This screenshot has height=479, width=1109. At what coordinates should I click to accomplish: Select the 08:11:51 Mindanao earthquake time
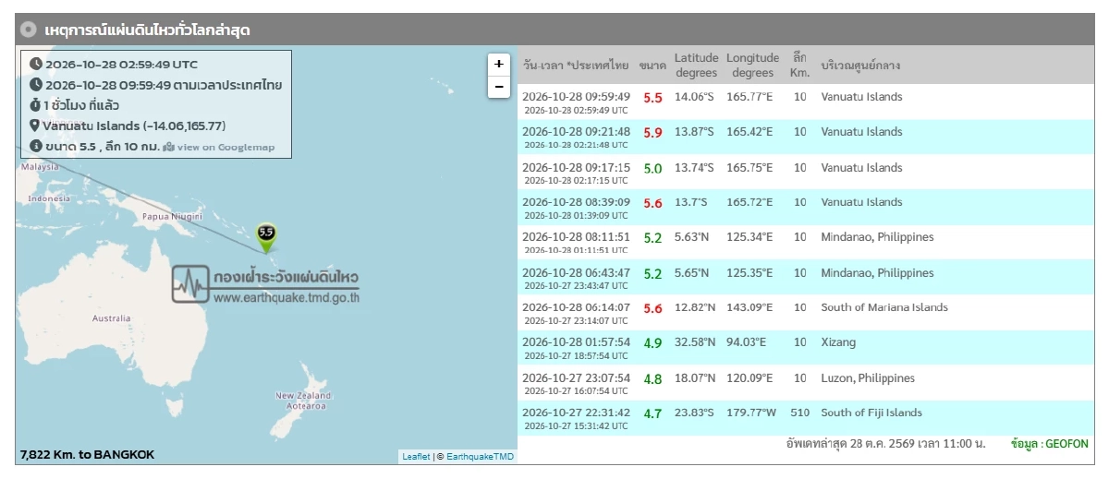(576, 243)
